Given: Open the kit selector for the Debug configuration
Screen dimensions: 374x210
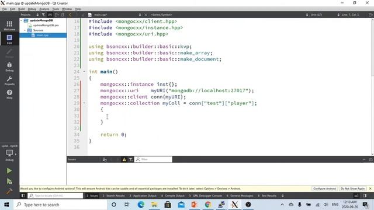Looking at the screenshot, I should [9, 155].
